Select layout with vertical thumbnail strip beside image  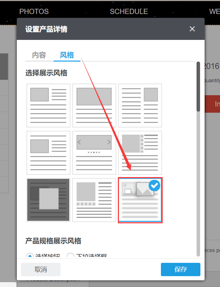point(140,153)
